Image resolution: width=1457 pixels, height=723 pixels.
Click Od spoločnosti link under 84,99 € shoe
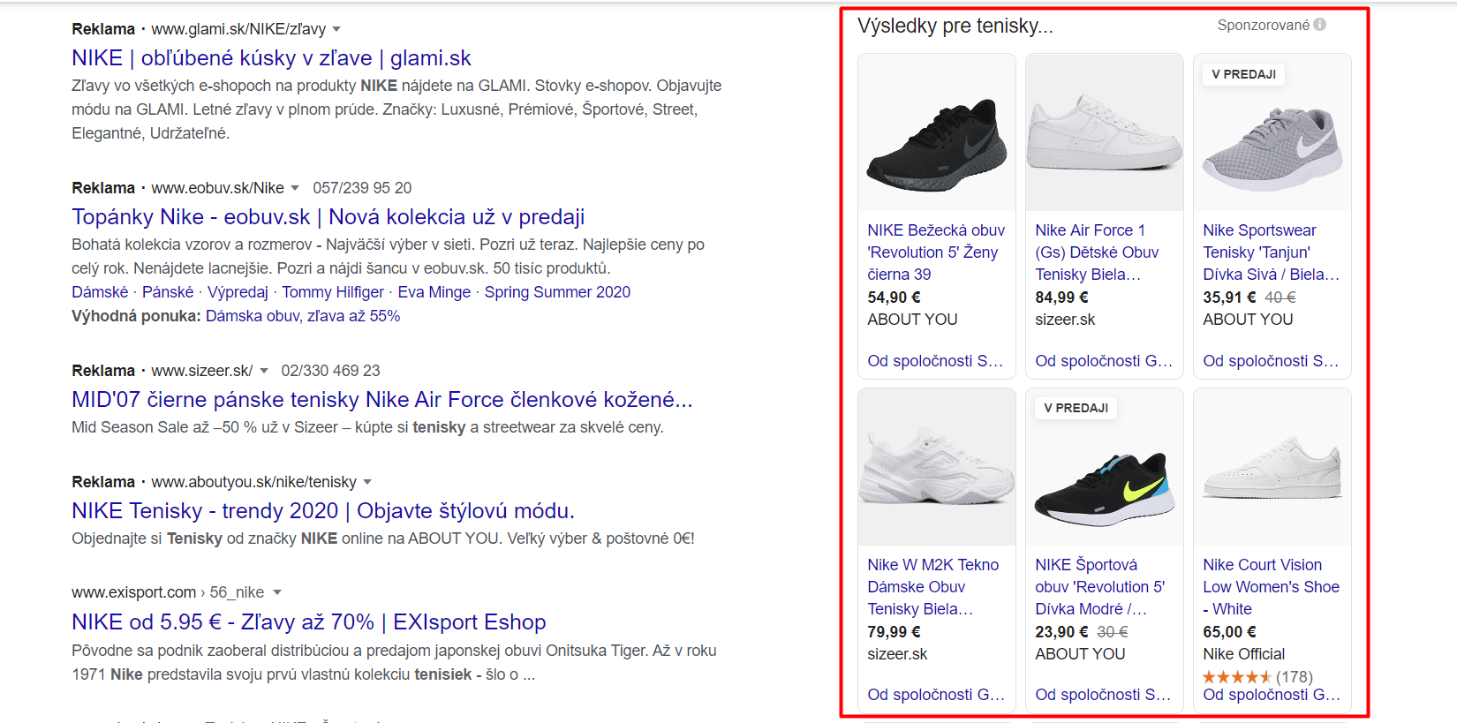[1104, 361]
